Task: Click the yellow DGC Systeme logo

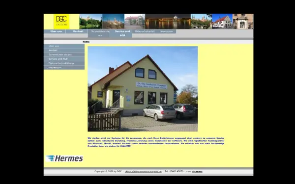Action: 61,22
